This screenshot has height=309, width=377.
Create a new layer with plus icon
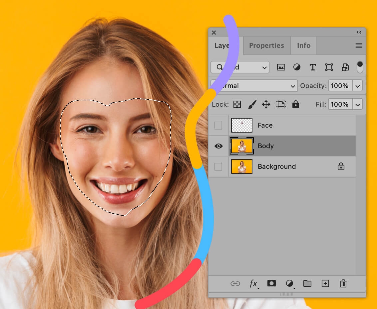(325, 283)
